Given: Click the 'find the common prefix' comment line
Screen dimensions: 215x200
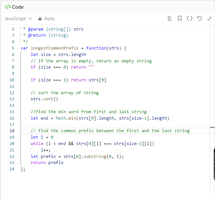Looking at the screenshot, I should (110, 131).
